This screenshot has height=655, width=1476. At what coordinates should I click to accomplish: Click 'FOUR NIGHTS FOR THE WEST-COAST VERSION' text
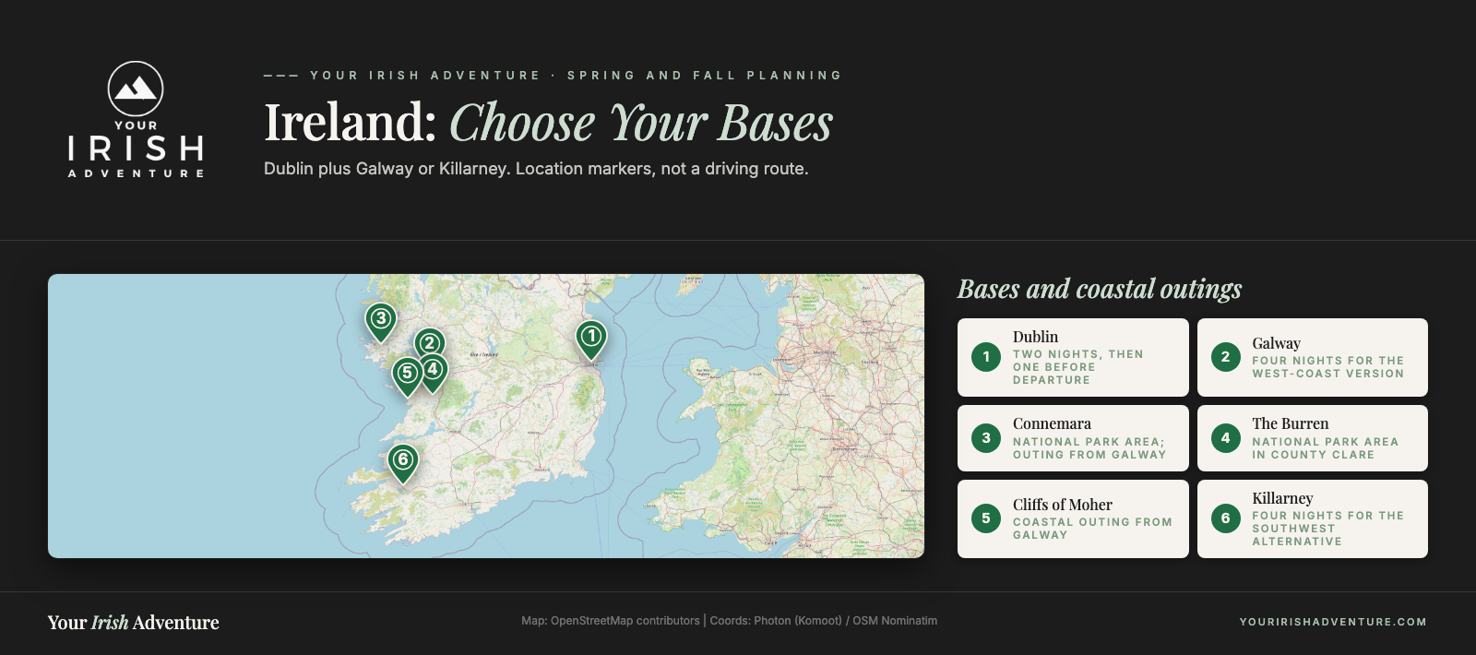click(1328, 367)
